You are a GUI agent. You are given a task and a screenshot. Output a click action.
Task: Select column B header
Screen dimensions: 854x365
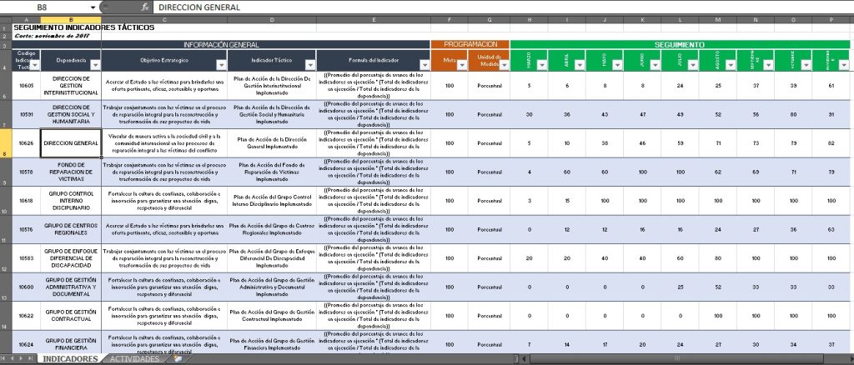click(x=71, y=19)
